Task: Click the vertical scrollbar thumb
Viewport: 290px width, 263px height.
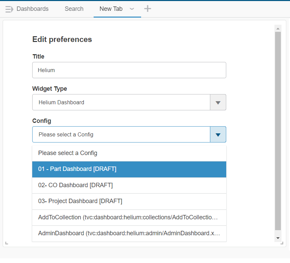Action: click(x=278, y=130)
